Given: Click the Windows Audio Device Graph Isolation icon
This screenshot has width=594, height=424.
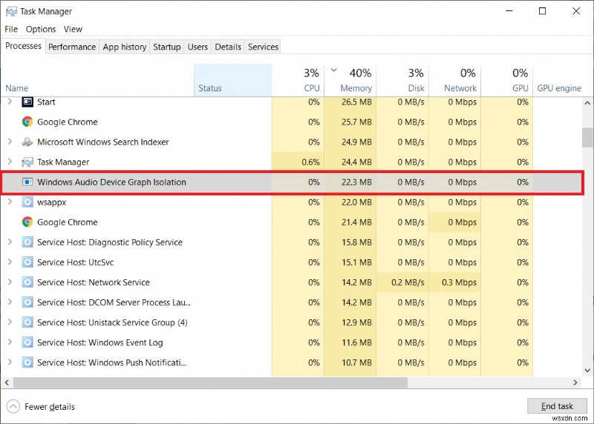Looking at the screenshot, I should tap(27, 182).
